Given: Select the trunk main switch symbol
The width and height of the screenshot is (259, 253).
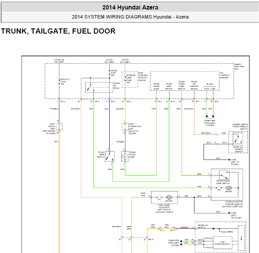Looking at the screenshot, I should point(110,156).
